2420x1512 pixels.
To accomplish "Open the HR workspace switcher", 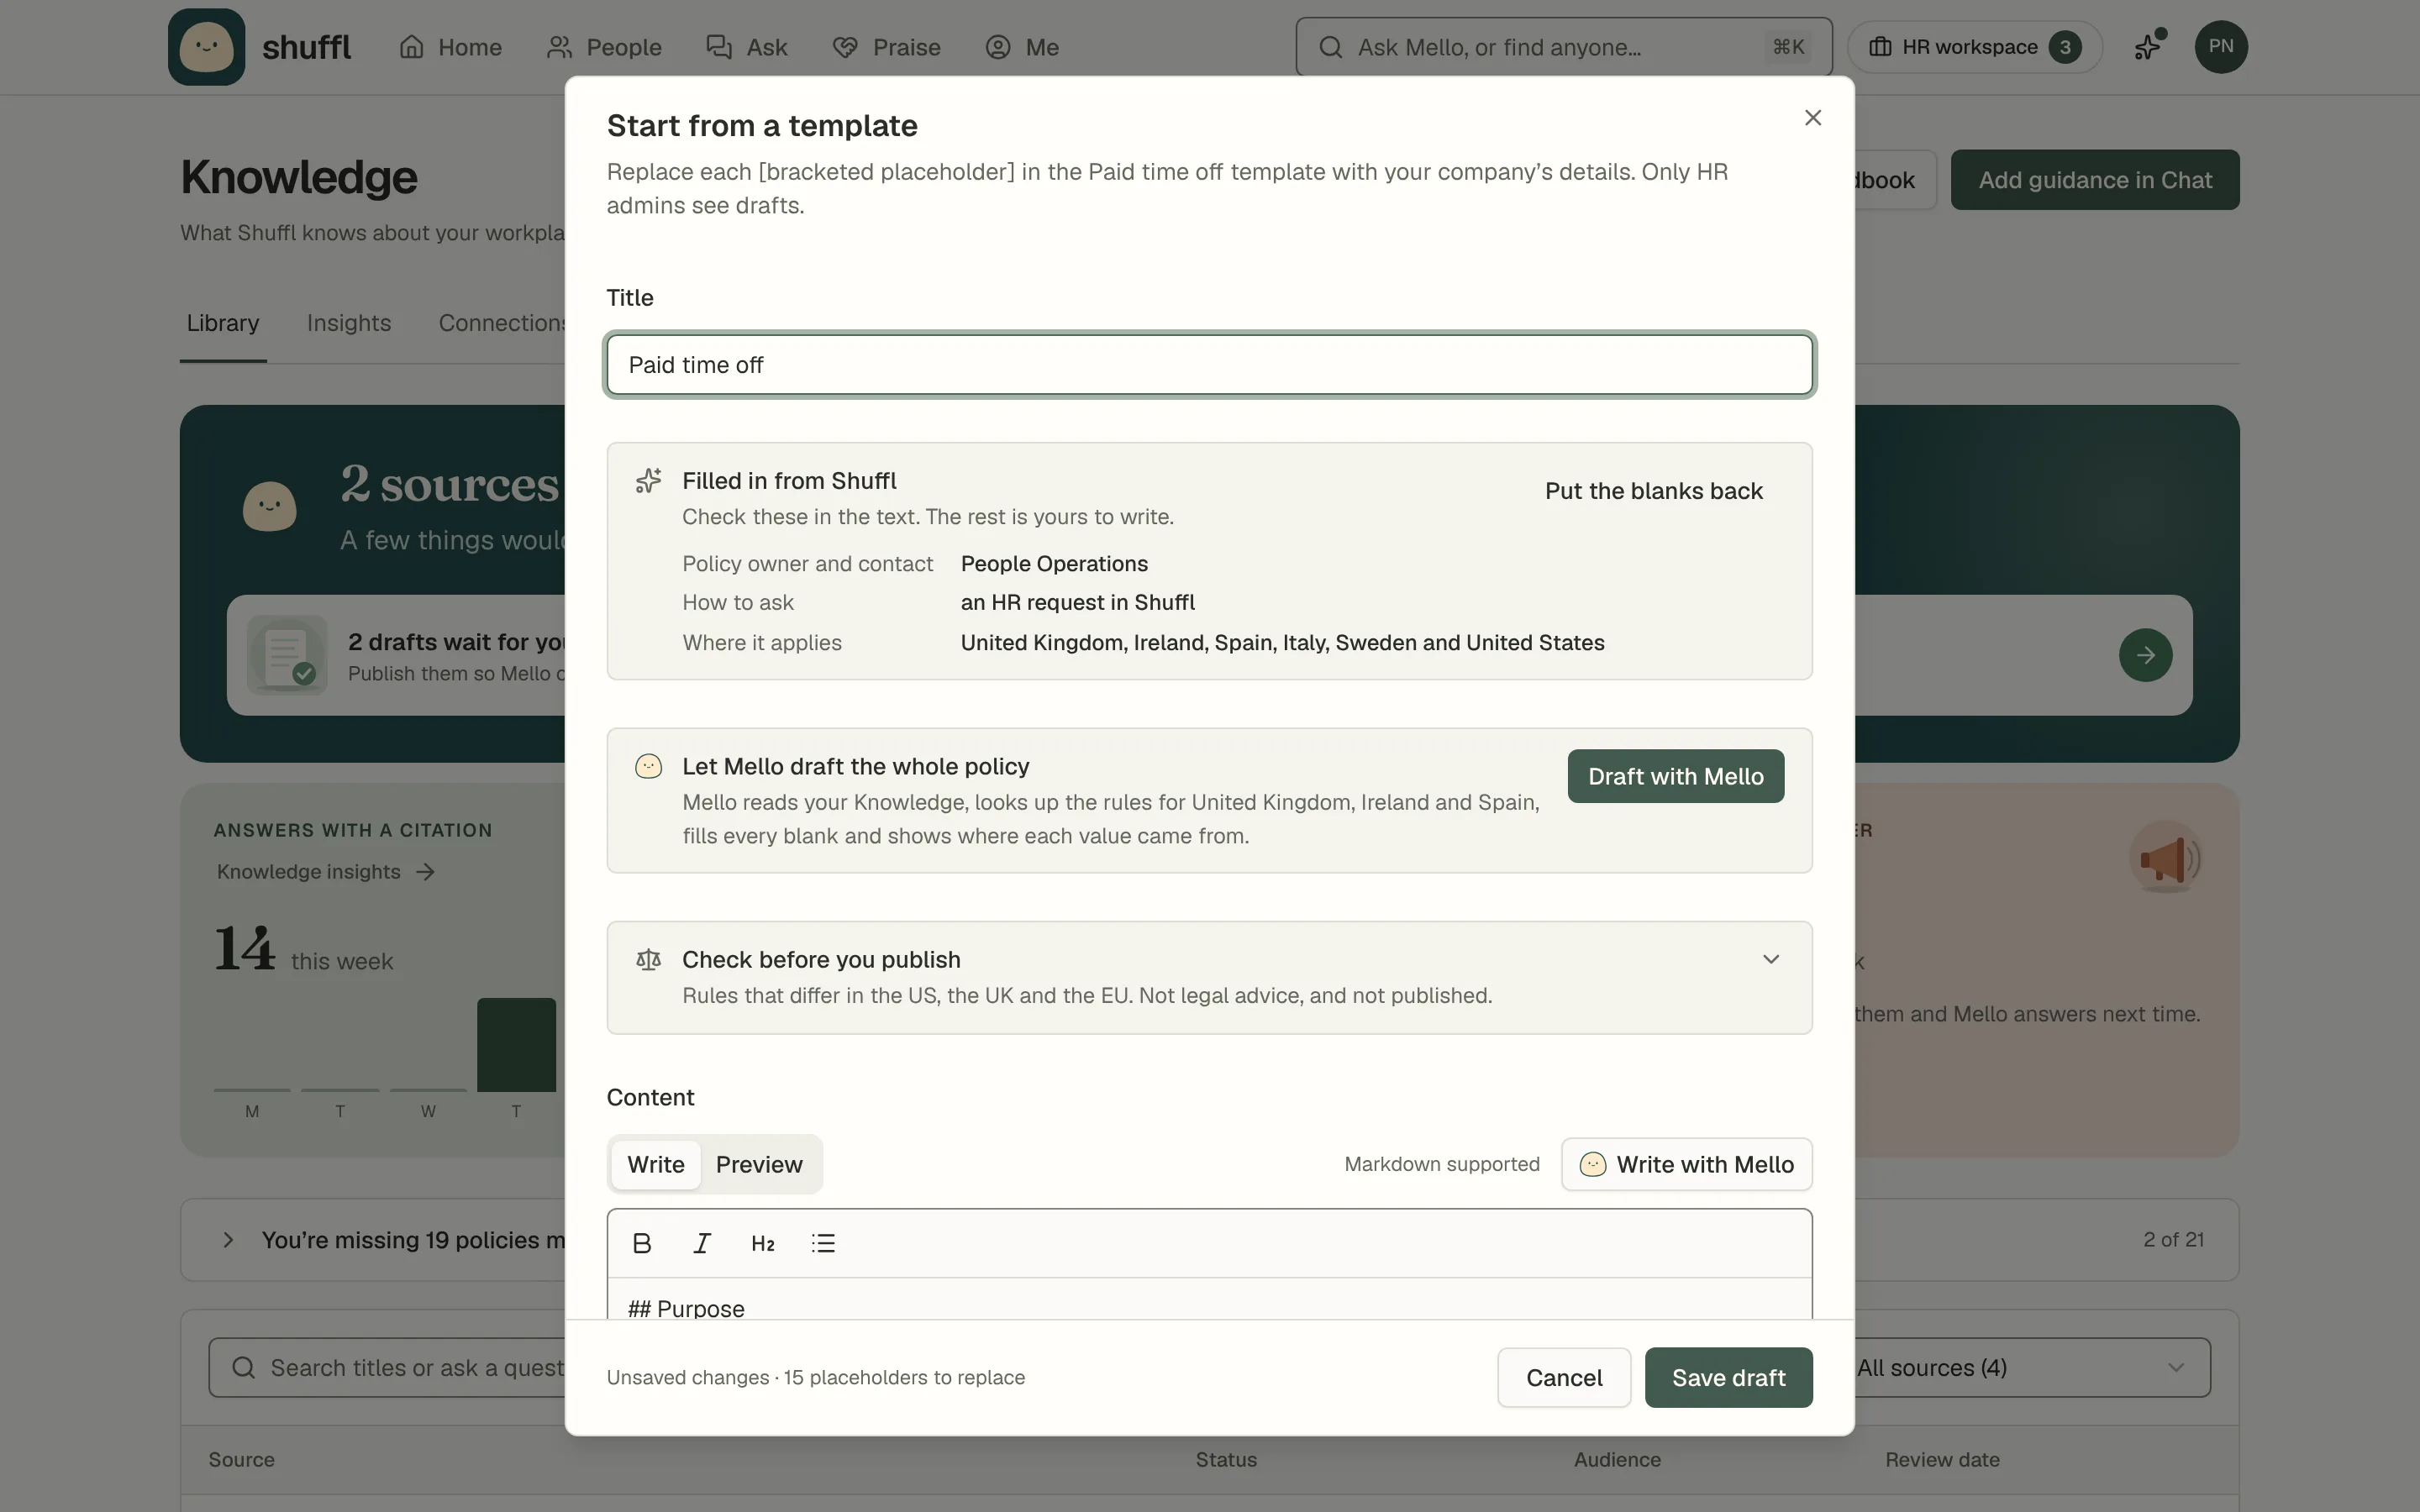I will 1974,47.
